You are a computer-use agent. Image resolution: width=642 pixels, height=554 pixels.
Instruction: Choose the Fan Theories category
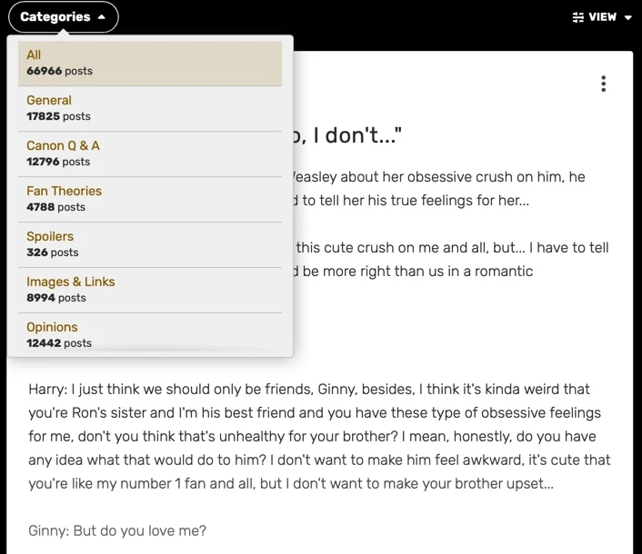150,200
